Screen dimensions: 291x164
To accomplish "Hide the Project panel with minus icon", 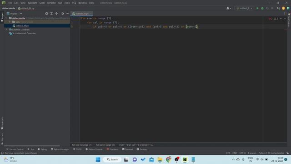I will (x=68, y=14).
